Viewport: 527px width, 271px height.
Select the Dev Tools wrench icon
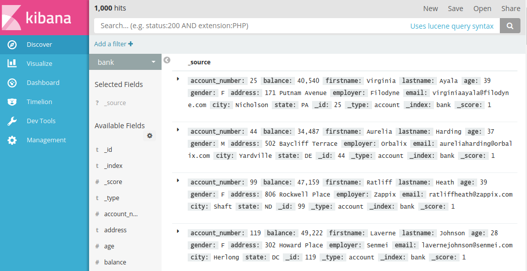12,121
